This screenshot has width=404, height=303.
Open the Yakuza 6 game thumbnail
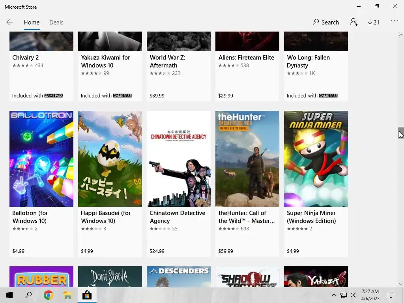tap(316, 277)
